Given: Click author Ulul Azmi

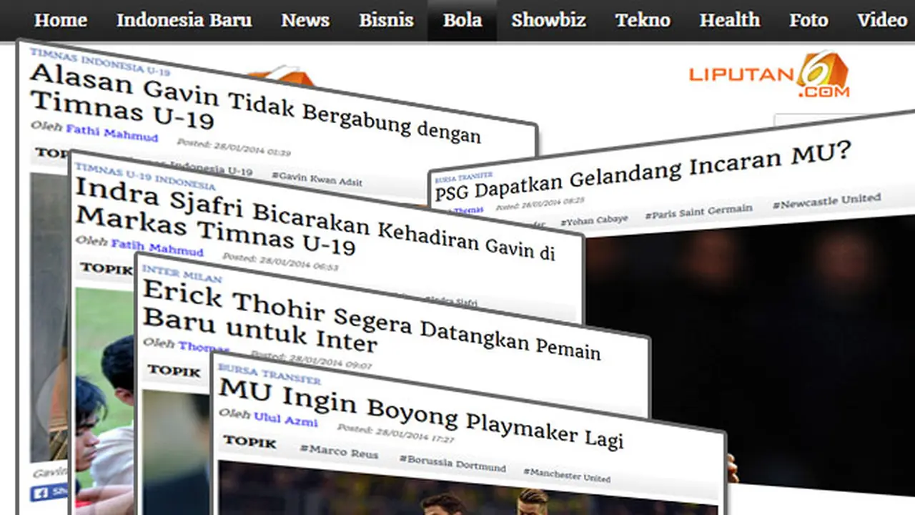Looking at the screenshot, I should click(285, 419).
